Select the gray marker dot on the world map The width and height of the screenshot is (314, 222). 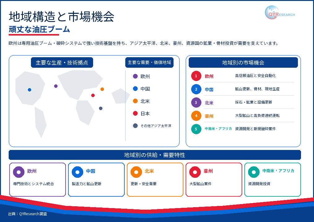click(101, 108)
